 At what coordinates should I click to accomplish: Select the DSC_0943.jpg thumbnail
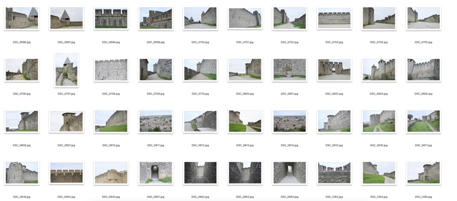[x=111, y=172]
